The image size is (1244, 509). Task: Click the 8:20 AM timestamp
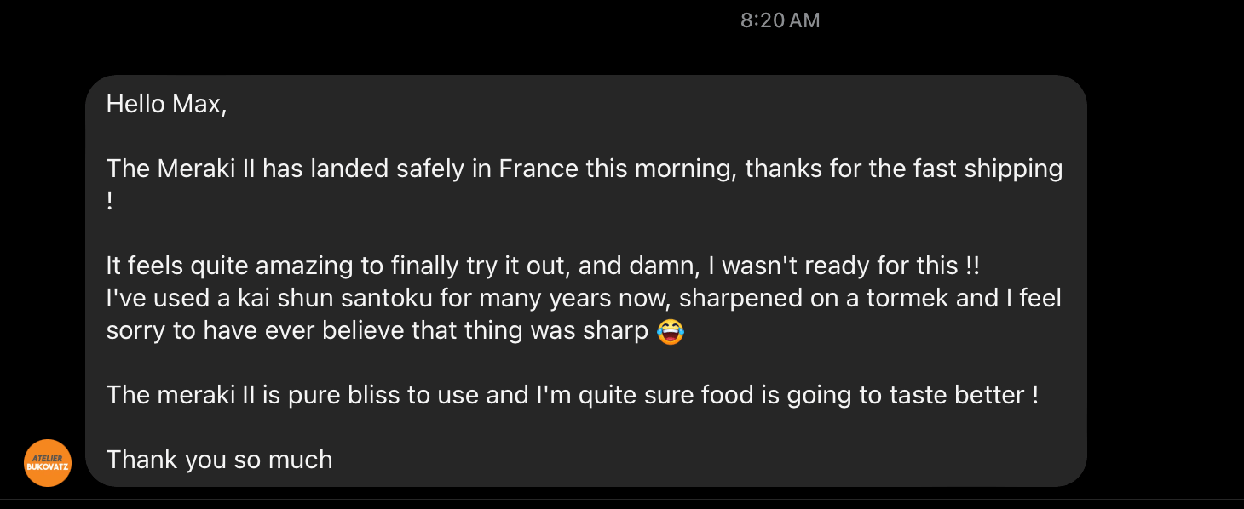[x=780, y=20]
